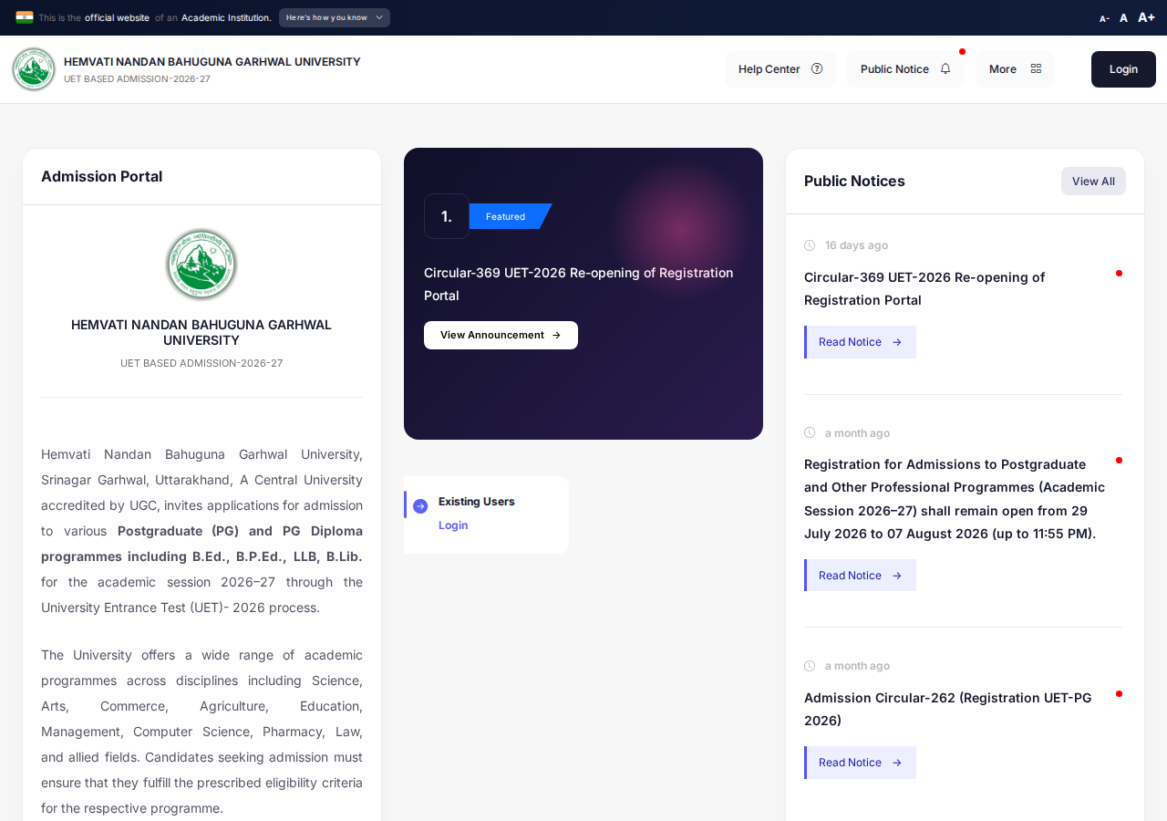Click the clock icon above the Registration for Admissions notice

pyautogui.click(x=810, y=432)
